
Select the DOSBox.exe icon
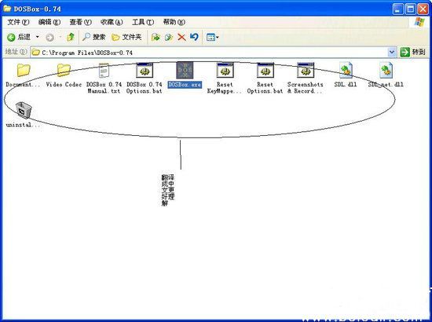pyautogui.click(x=185, y=70)
